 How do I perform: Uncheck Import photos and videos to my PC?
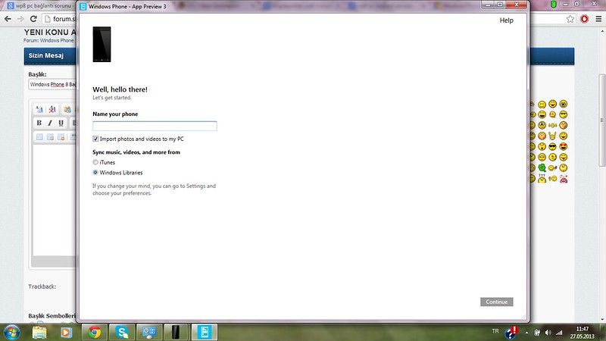95,139
